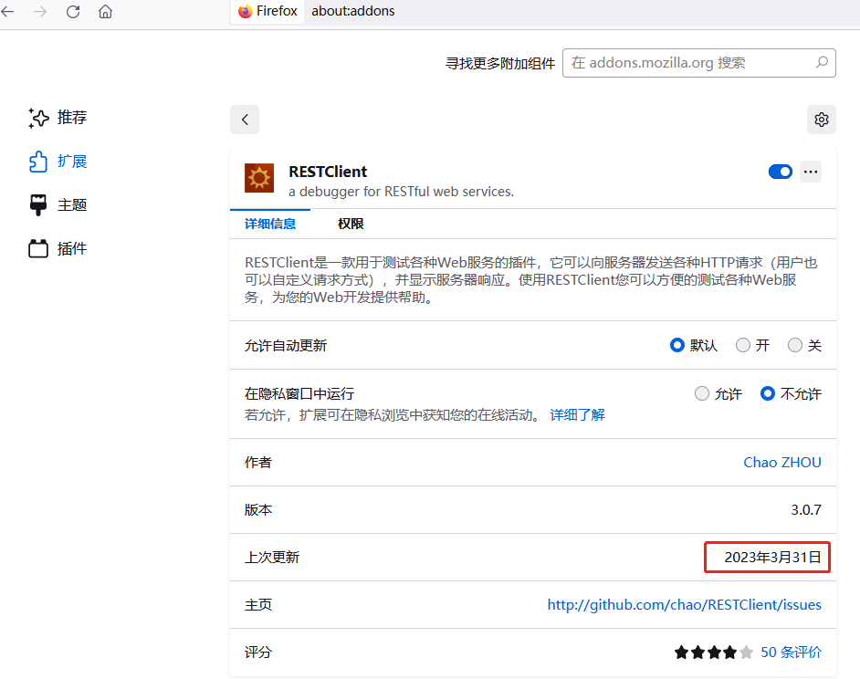The height and width of the screenshot is (679, 860).
Task: Open the 推荐 recommendations section
Action: 58,118
